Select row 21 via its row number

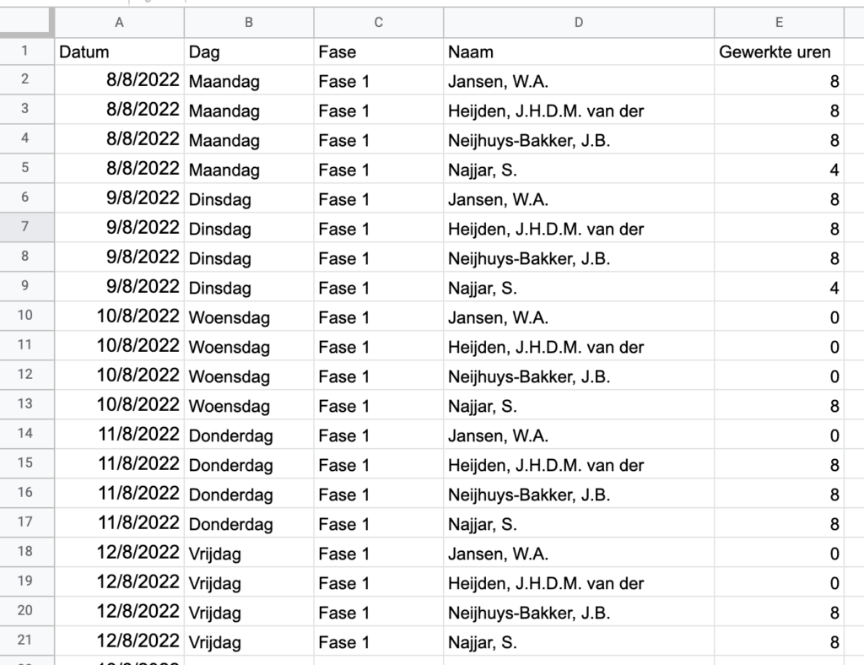click(x=25, y=642)
